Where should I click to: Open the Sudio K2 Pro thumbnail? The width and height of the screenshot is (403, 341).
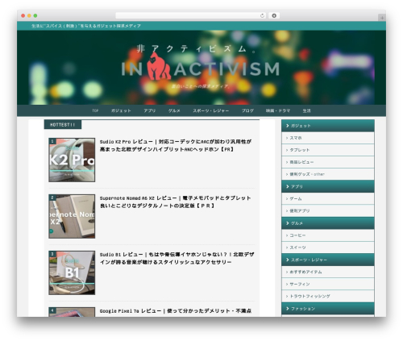click(72, 160)
